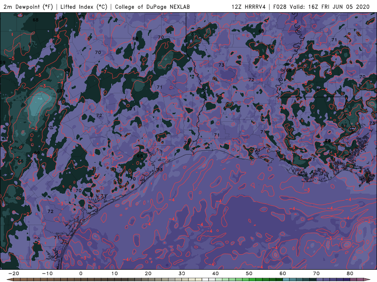Image resolution: width=377 pixels, height=282 pixels.
Task: Click the red -9 lifted index contour label
Action: [114, 50]
